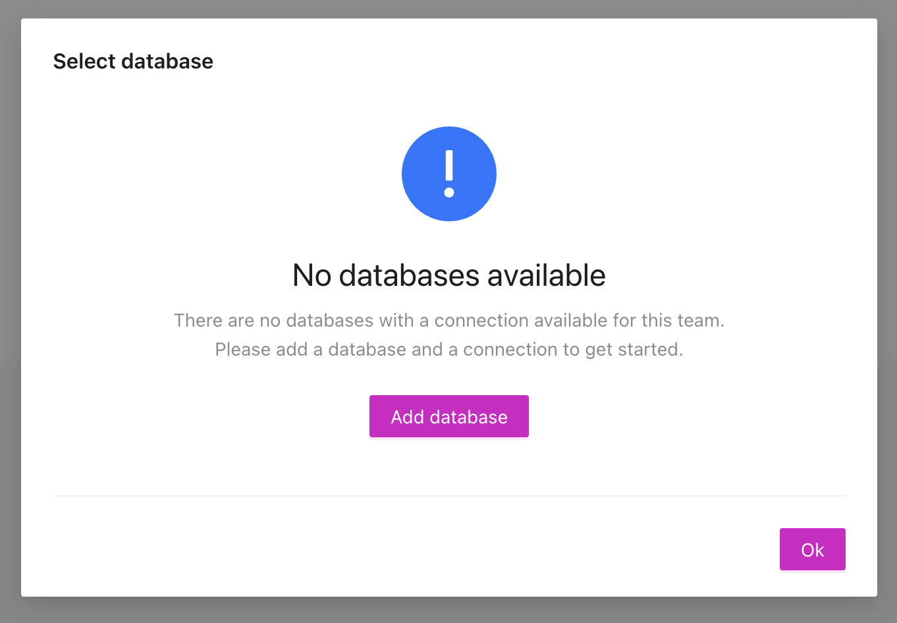Click the 'Please add a database' instruction text
This screenshot has width=897, height=623.
point(448,349)
